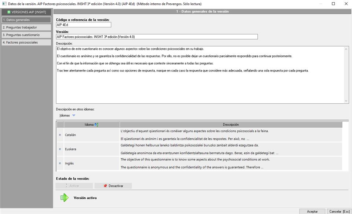Click the Desactivar button
Image resolution: width=352 pixels, height=214 pixels.
click(113, 186)
